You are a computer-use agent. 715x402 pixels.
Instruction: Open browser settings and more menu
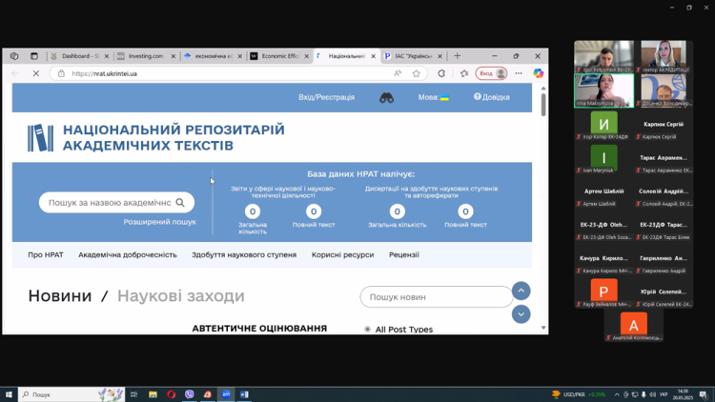click(x=519, y=73)
